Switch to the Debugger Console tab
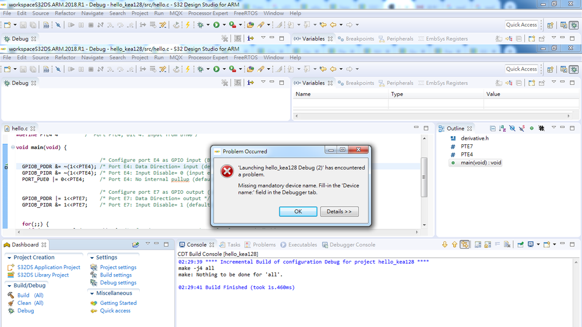The width and height of the screenshot is (582, 327). pyautogui.click(x=348, y=245)
